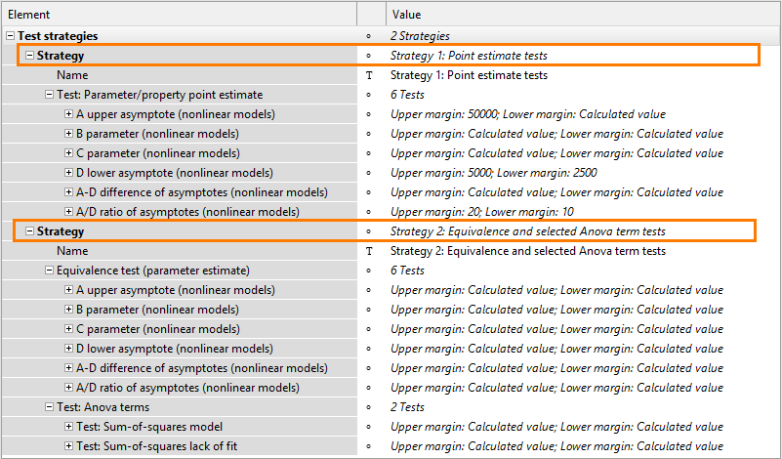
Task: Select the Value column header
Action: [583, 15]
